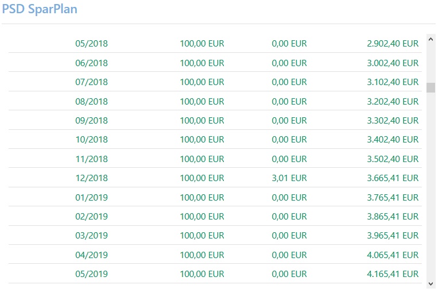This screenshot has height=296, width=446.
Task: Click the 02/2019 date entry
Action: 91,217
